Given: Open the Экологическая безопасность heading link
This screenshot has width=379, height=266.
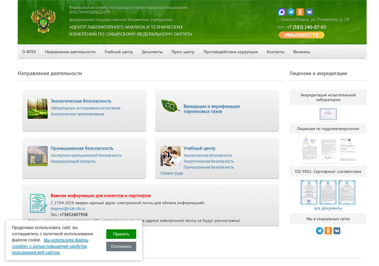Looking at the screenshot, I should pos(81,101).
